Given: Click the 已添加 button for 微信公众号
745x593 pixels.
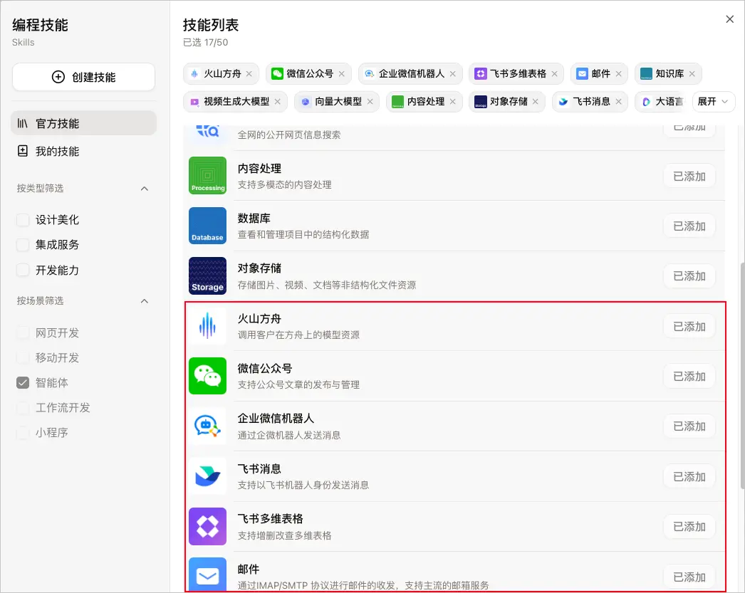Looking at the screenshot, I should coord(689,377).
